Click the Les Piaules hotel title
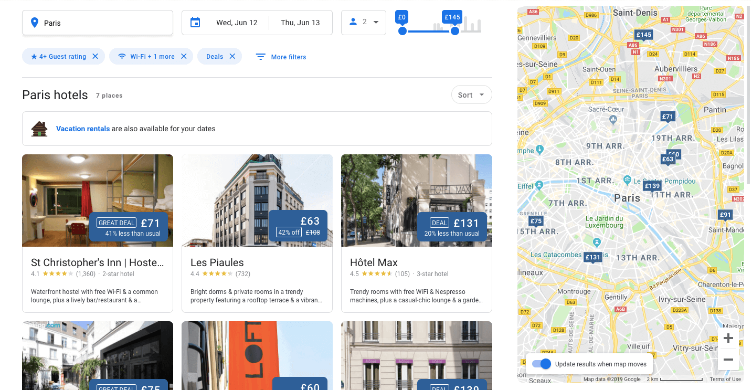Image resolution: width=752 pixels, height=390 pixels. pyautogui.click(x=217, y=262)
